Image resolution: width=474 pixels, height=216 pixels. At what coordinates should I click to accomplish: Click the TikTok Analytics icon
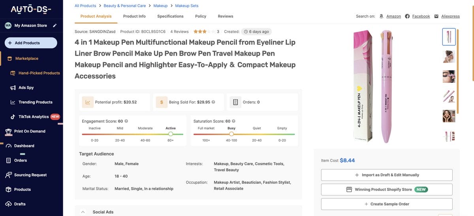(13, 117)
